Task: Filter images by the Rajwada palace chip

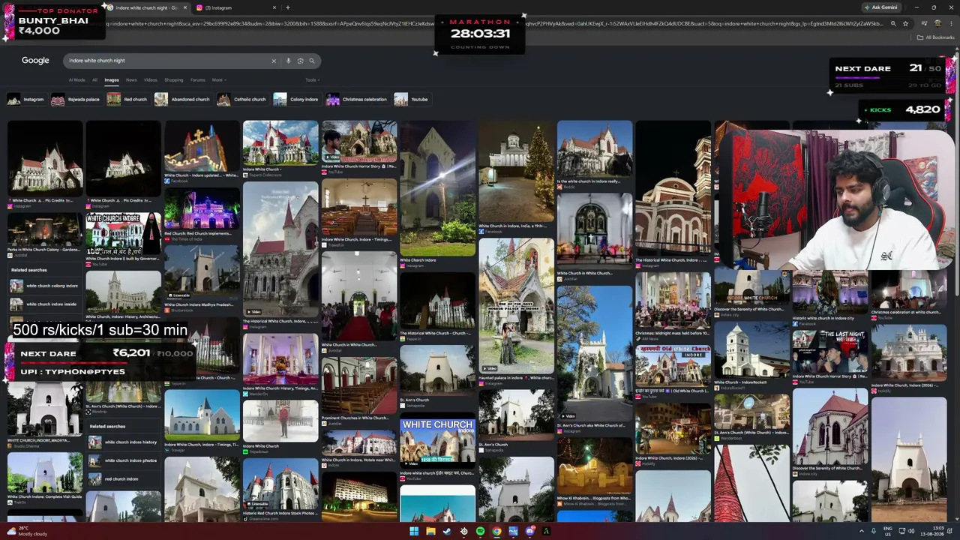Action: (x=76, y=99)
